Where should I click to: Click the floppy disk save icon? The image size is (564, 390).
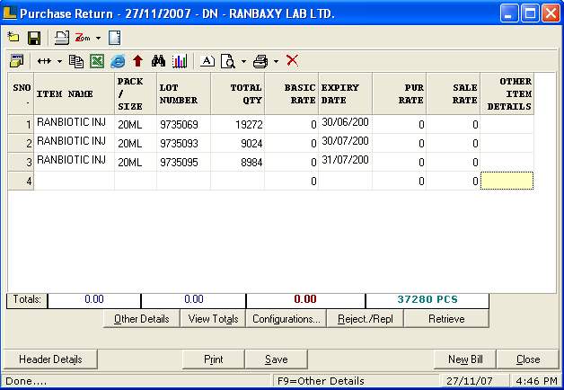point(34,38)
